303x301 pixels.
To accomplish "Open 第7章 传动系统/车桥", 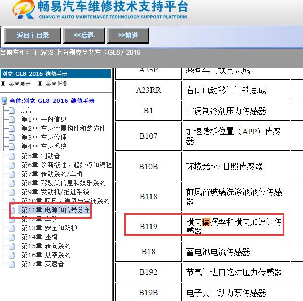I will (52, 174).
